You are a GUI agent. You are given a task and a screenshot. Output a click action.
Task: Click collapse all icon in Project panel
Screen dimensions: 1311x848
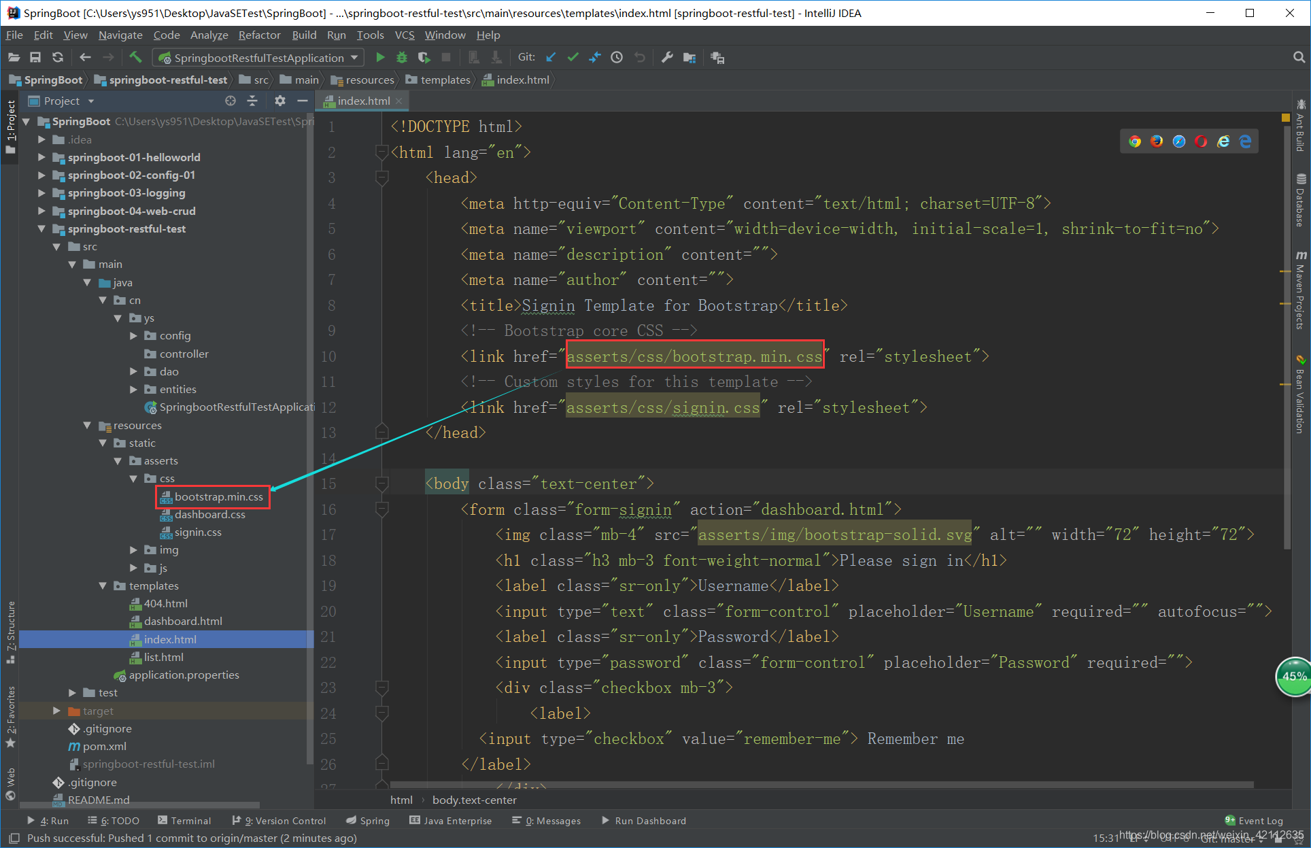pos(252,101)
